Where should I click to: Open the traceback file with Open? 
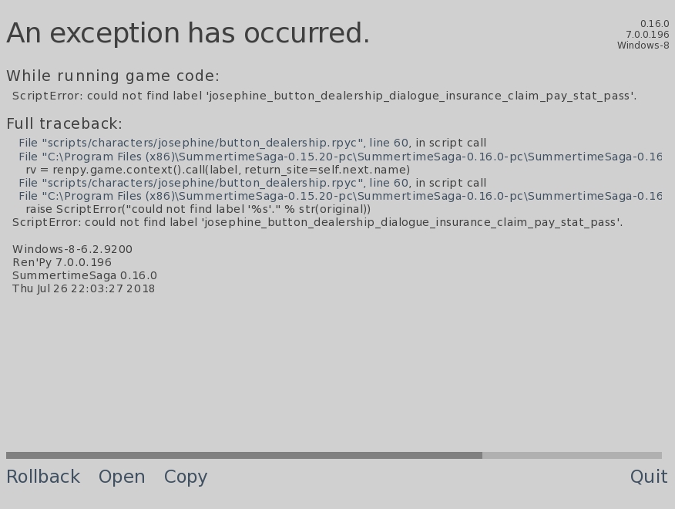122,477
